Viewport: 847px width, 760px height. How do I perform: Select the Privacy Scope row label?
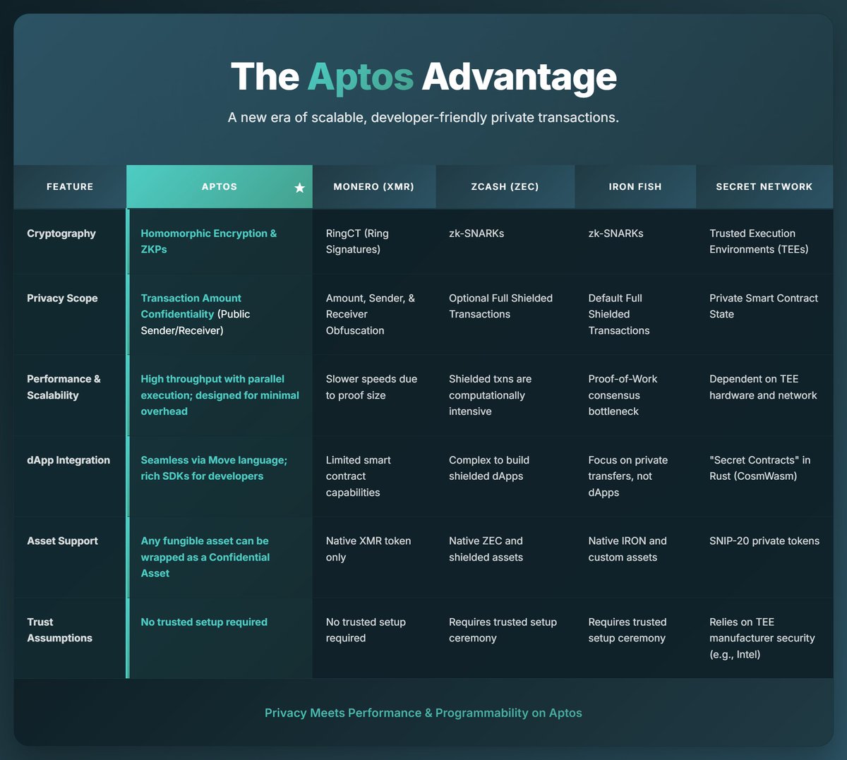(62, 298)
